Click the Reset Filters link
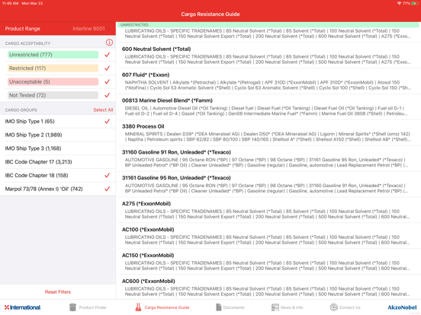421x315 pixels. [58, 292]
